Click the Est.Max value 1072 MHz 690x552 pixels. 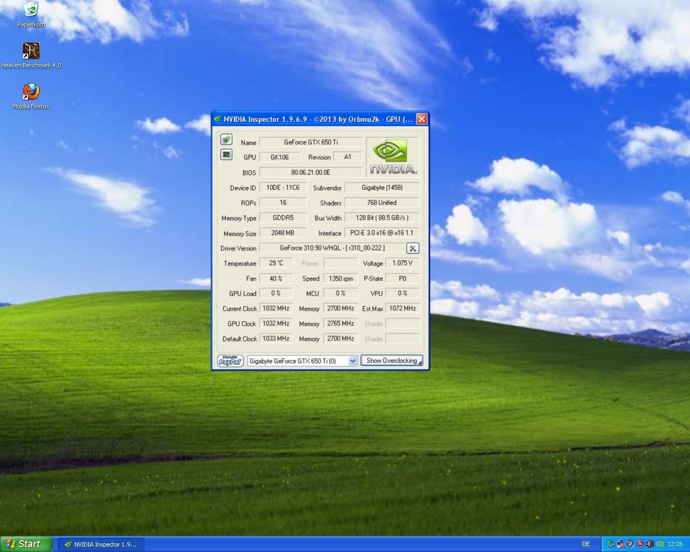click(402, 308)
